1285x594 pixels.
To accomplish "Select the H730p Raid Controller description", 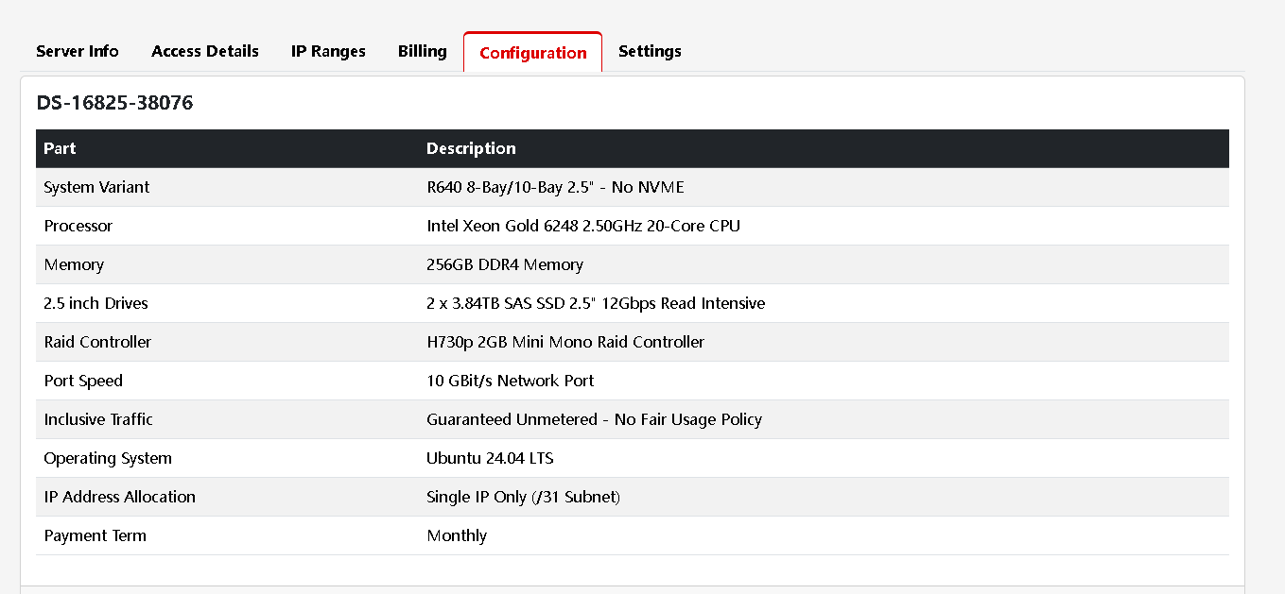I will [564, 342].
